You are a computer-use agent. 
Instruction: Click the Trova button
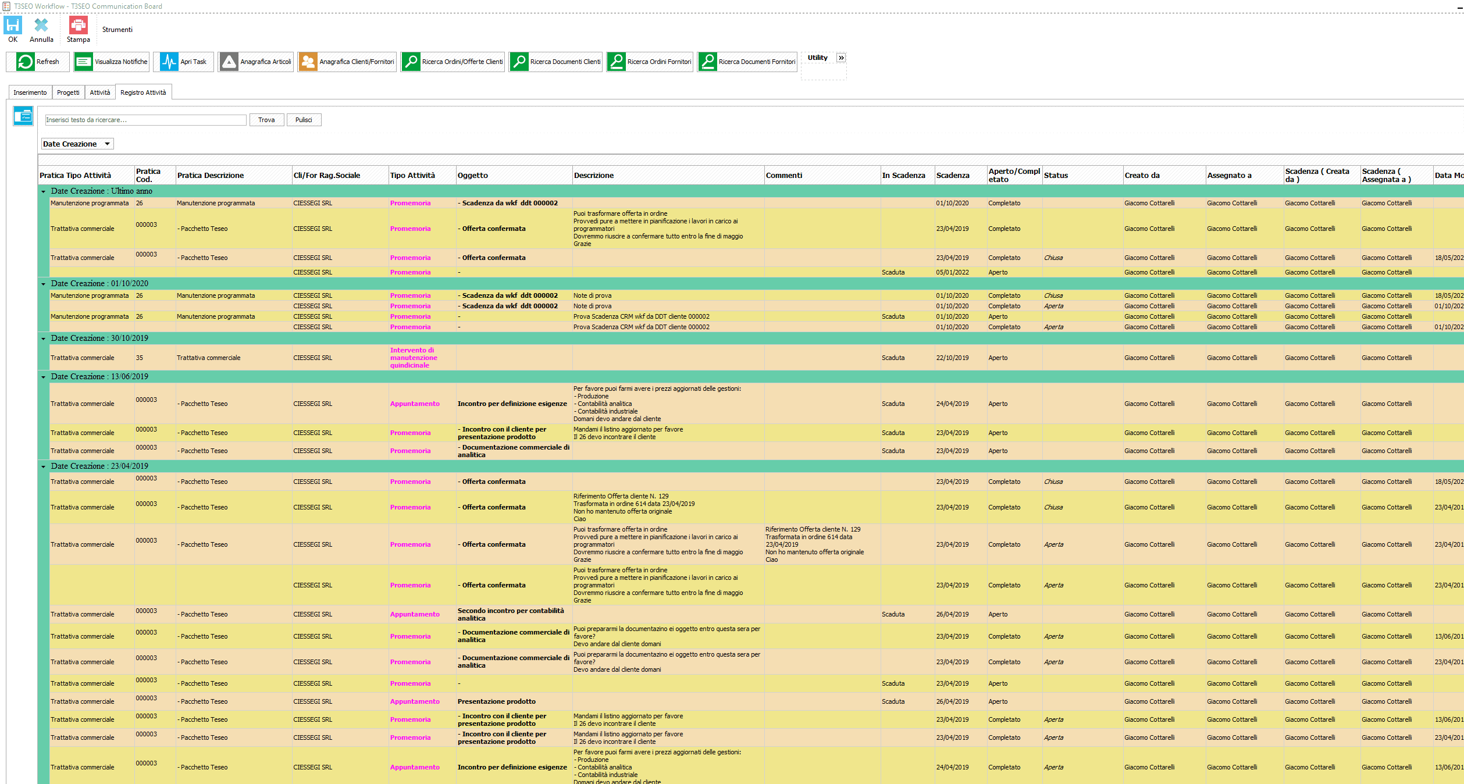point(266,120)
